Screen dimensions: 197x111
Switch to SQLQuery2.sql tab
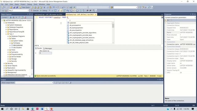point(48,14)
